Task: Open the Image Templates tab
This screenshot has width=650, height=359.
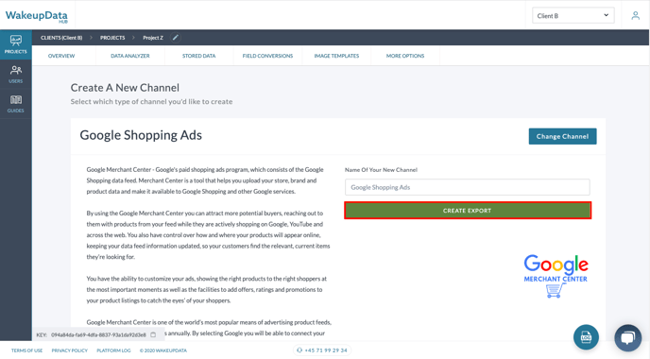Action: [336, 56]
